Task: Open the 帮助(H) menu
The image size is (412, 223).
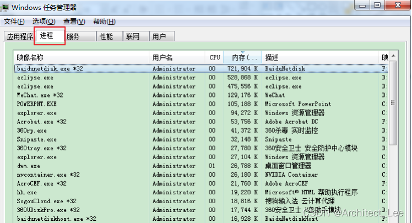Action: click(104, 21)
